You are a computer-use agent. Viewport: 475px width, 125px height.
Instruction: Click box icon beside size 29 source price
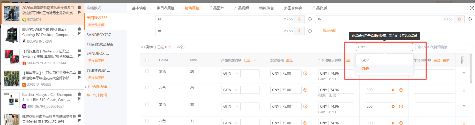[305, 90]
